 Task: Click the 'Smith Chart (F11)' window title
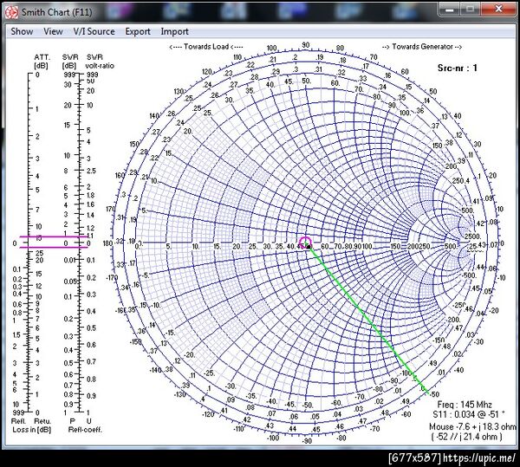pos(56,12)
